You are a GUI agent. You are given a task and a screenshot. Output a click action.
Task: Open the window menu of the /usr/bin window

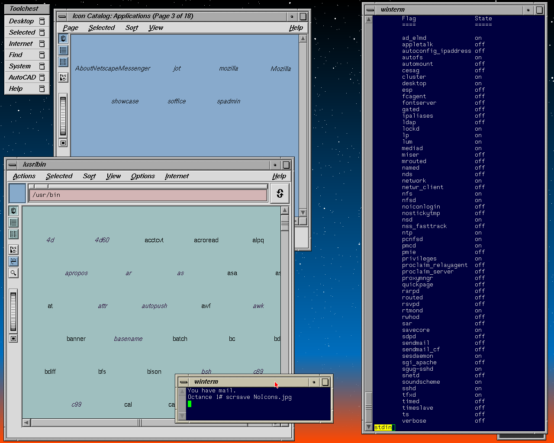pyautogui.click(x=13, y=165)
